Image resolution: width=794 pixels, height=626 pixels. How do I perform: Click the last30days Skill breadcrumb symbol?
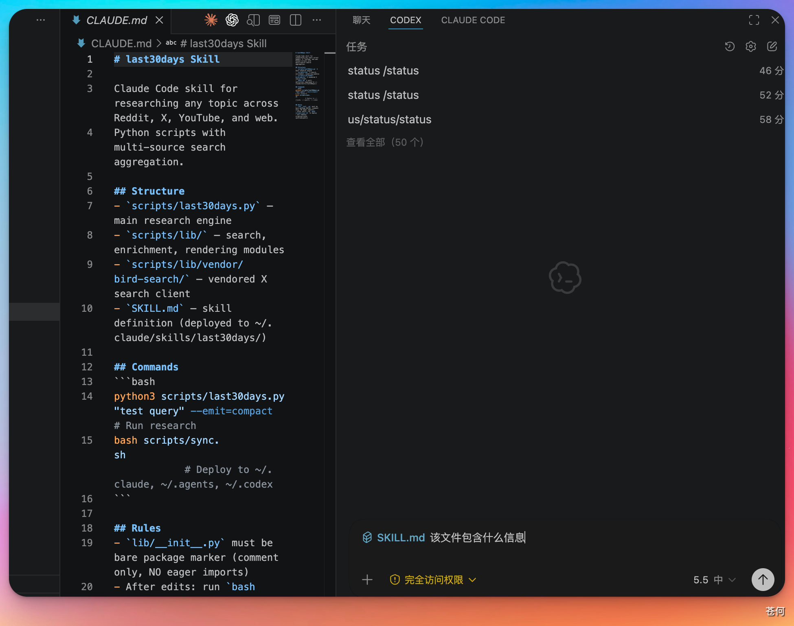(224, 44)
